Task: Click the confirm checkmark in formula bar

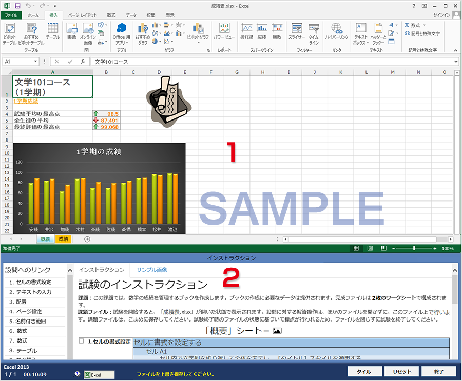Action: pyautogui.click(x=70, y=62)
